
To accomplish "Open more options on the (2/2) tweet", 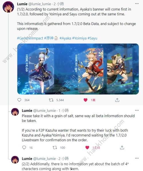I will tap(137, 158).
